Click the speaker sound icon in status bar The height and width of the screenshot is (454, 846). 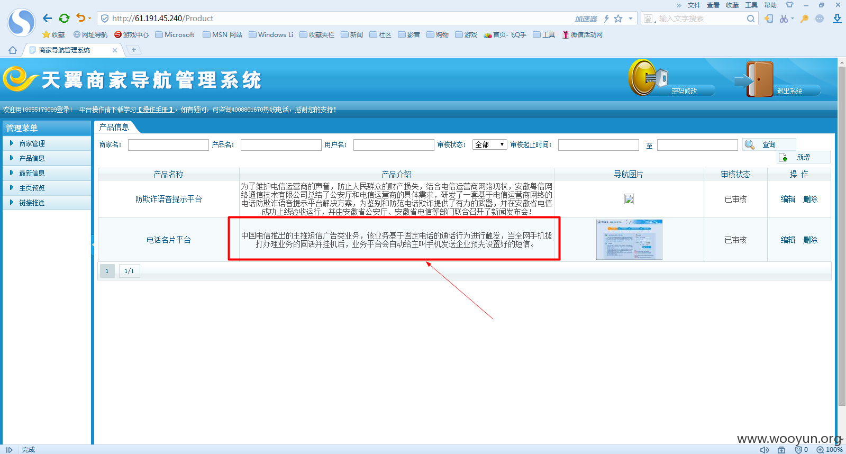[765, 450]
